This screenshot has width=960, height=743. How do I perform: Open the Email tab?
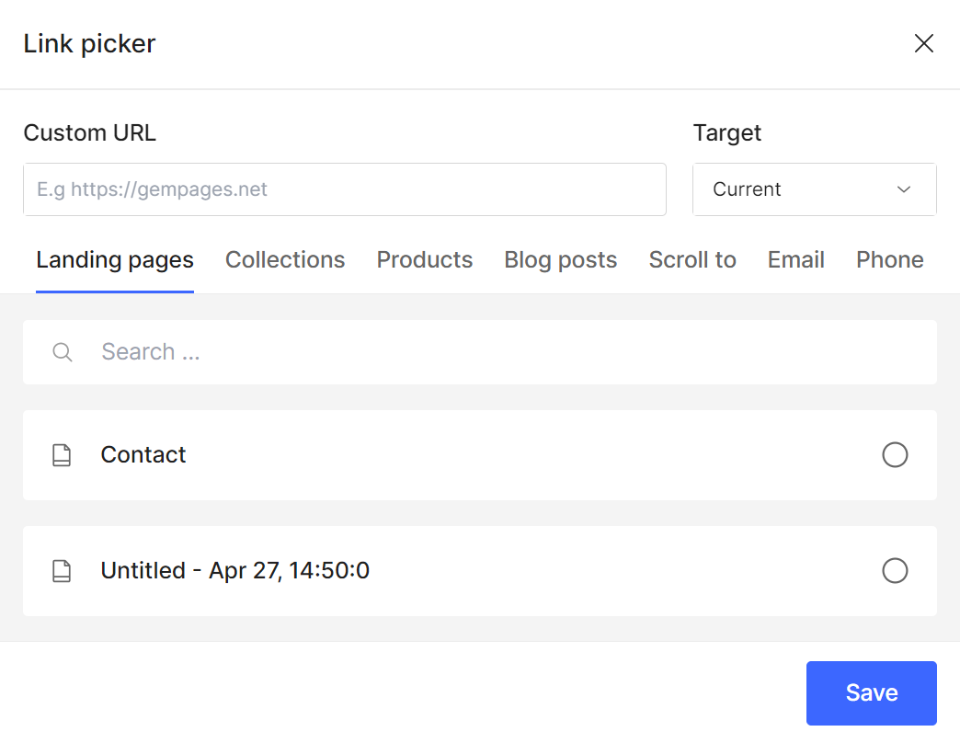point(796,260)
